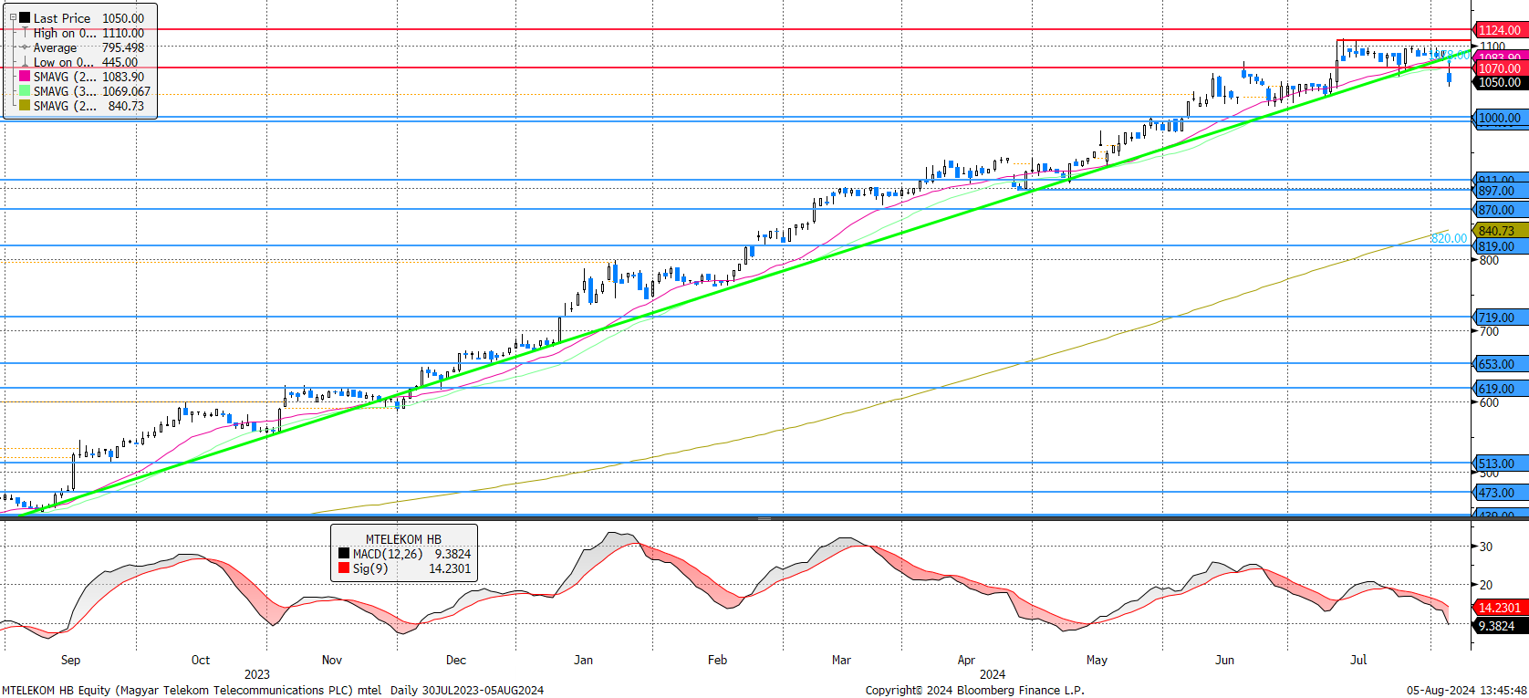Click the 2023 year label on axis
1529x698 pixels.
[x=257, y=674]
